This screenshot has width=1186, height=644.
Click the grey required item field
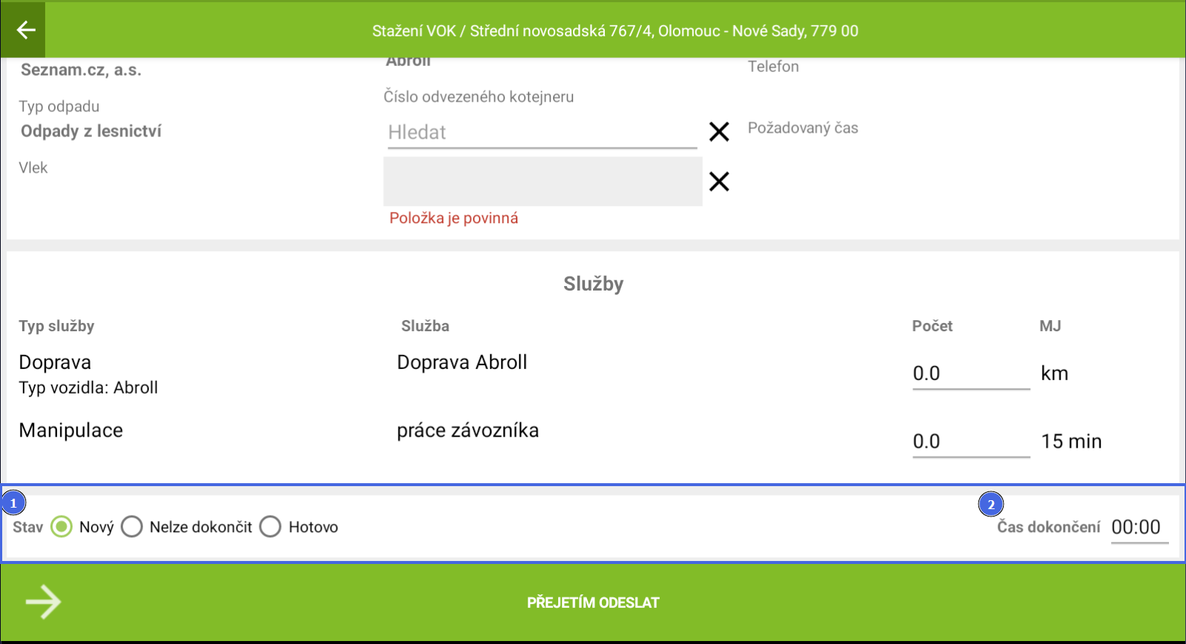tap(542, 182)
